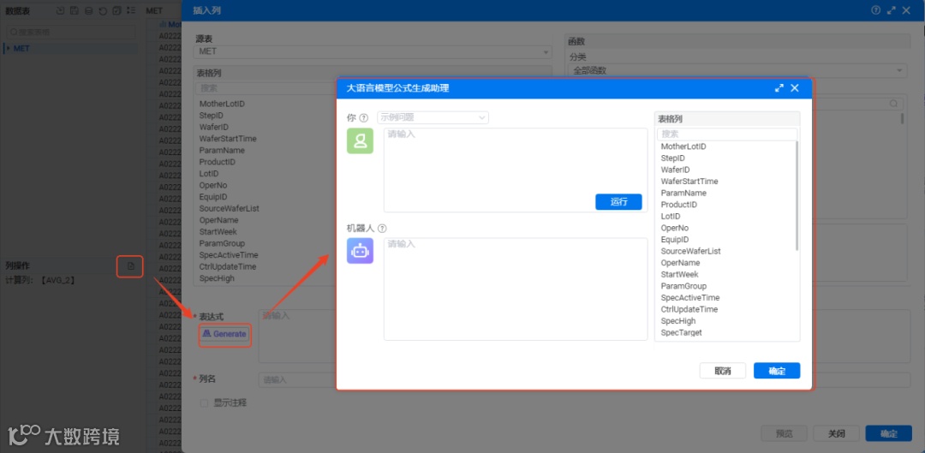Image resolution: width=925 pixels, height=453 pixels.
Task: Select CtrlUpdateTime in assistant column list
Action: click(x=689, y=309)
